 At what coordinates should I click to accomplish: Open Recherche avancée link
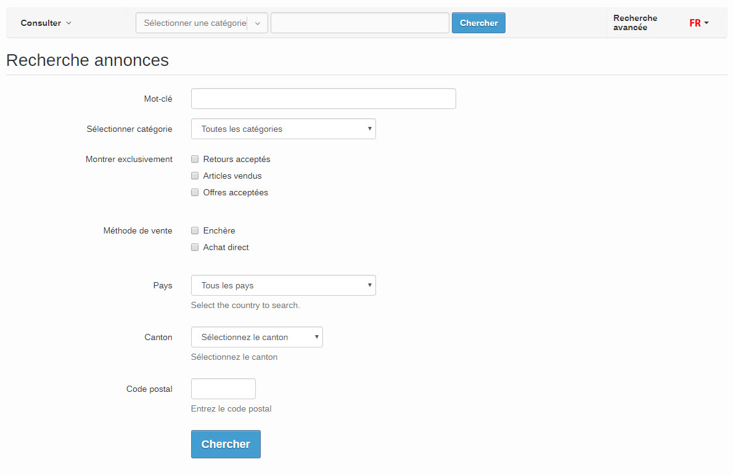point(635,23)
